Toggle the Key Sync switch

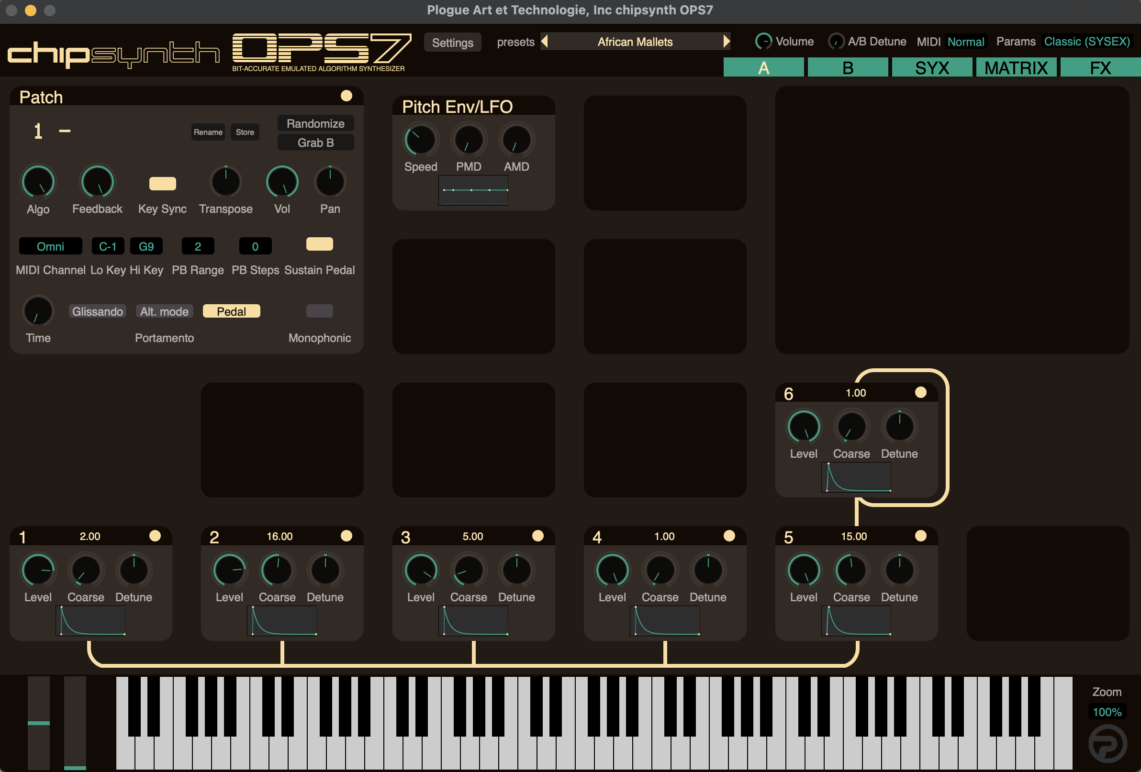[163, 184]
